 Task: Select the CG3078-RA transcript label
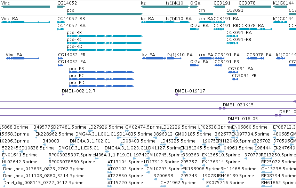(251, 25)
